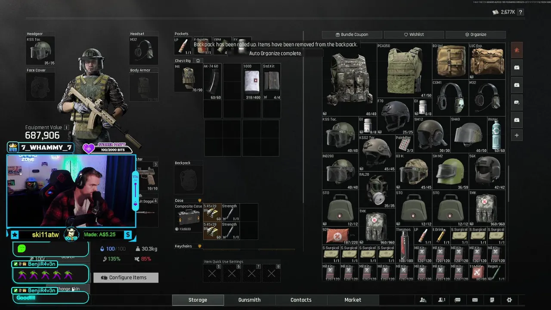This screenshot has height=310, width=551.
Task: Select the LUC Exp. backpack
Action: [487, 61]
